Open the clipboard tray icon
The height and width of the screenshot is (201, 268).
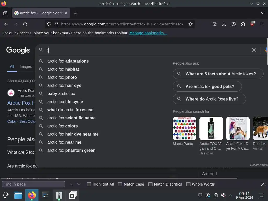click(216, 195)
